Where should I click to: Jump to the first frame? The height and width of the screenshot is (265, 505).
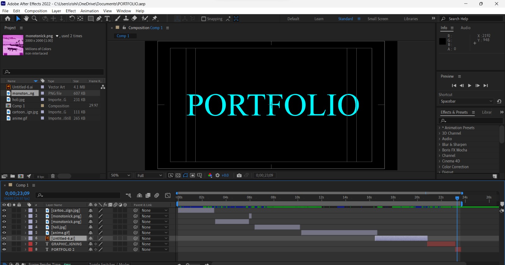(x=454, y=86)
